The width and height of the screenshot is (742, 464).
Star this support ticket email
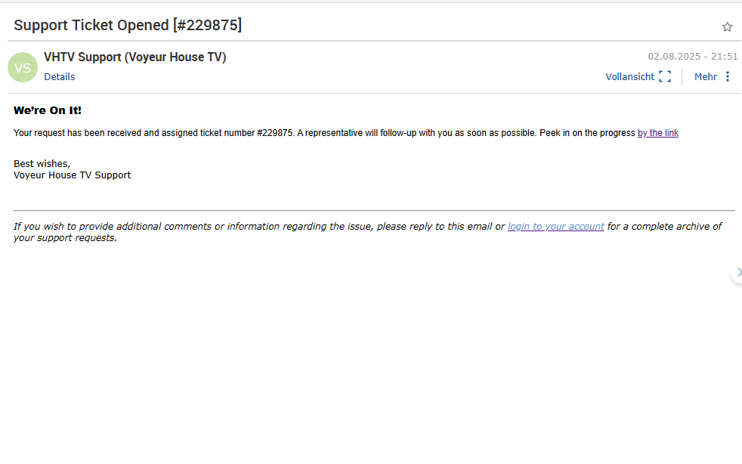727,27
